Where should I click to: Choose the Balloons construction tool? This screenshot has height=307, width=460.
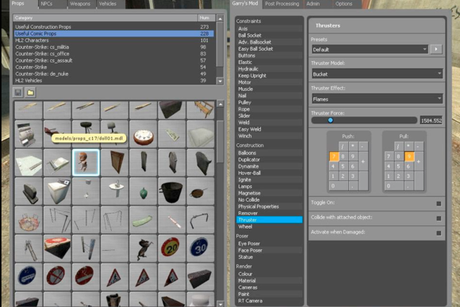269,153
